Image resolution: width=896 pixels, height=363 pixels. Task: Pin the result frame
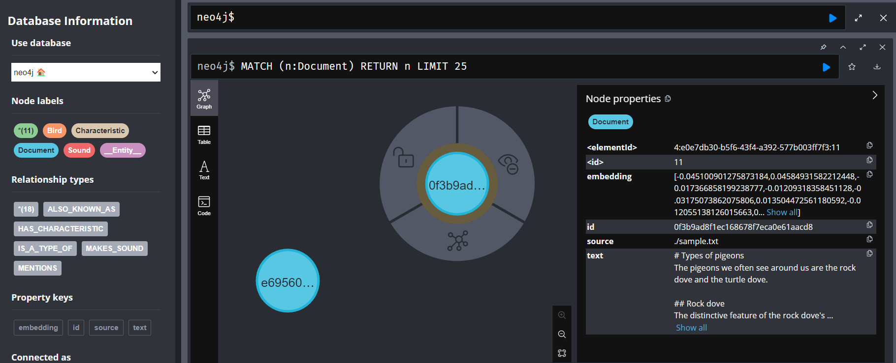(823, 47)
